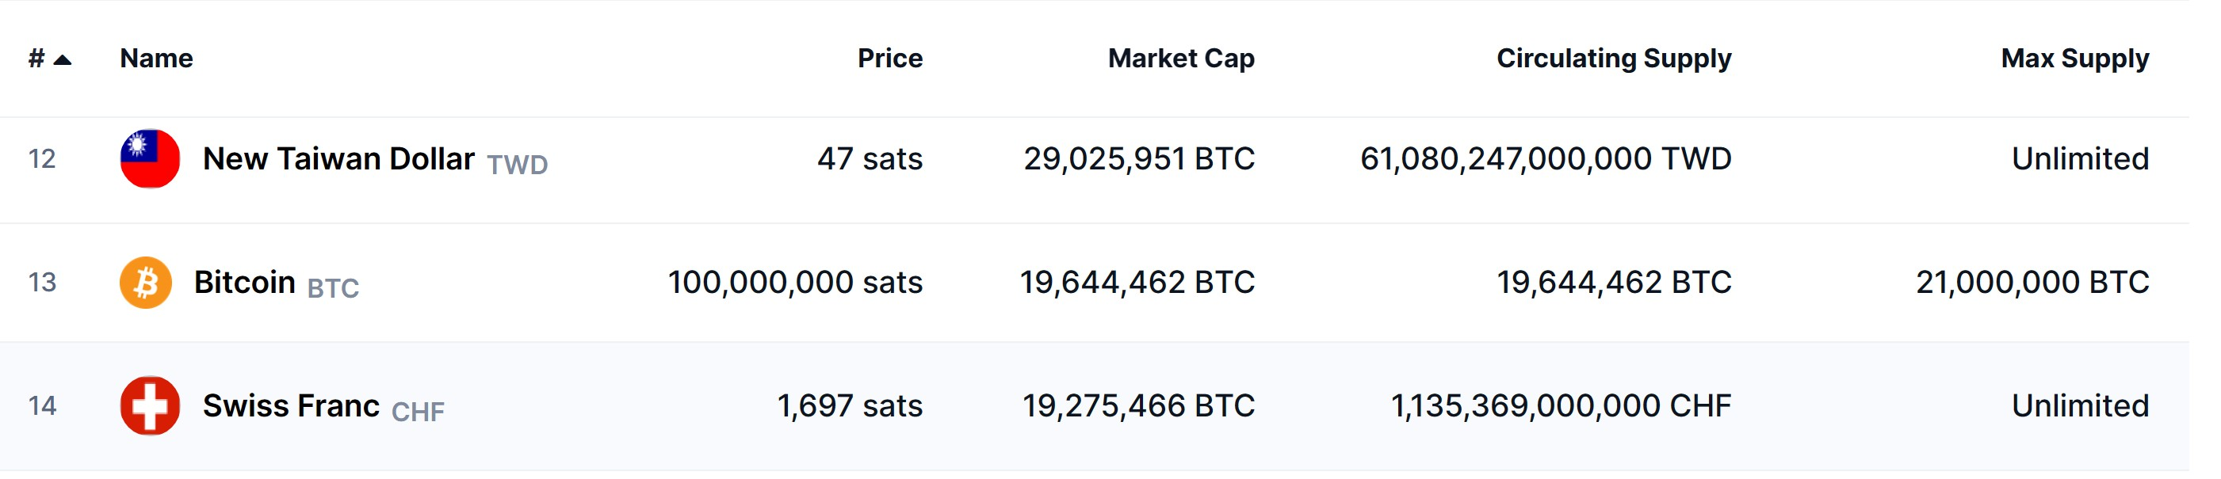Screen dimensions: 2221x479
Task: Click the 29,025,951 BTC market cap
Action: 1138,159
